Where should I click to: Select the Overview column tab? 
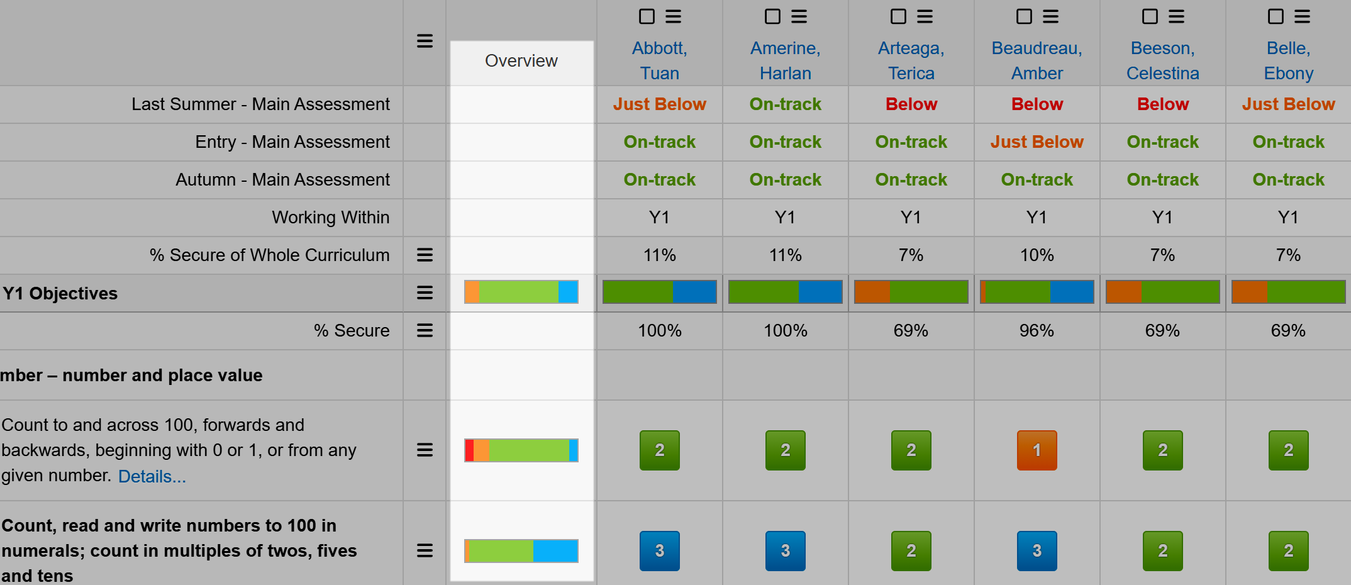point(521,61)
